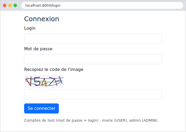Click the Se connecter button
The width and height of the screenshot is (186, 132).
tap(41, 108)
